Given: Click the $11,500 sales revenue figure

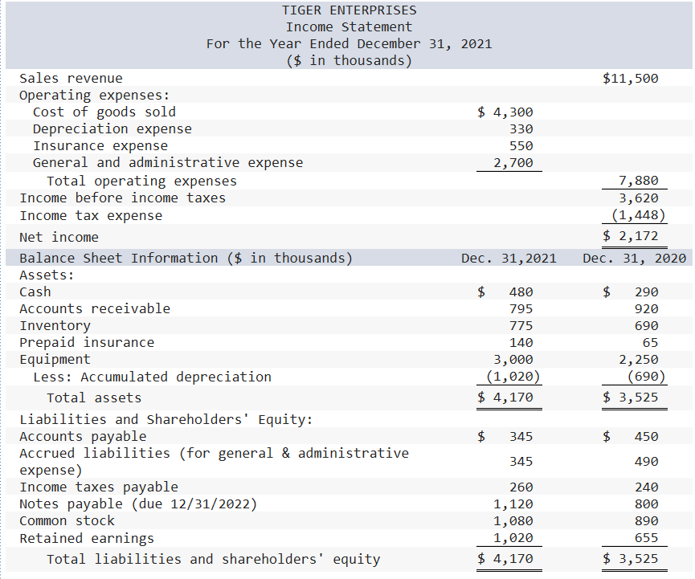Looking at the screenshot, I should pos(630,78).
